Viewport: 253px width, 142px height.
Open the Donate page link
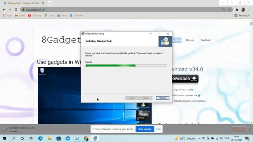pyautogui.click(x=190, y=40)
